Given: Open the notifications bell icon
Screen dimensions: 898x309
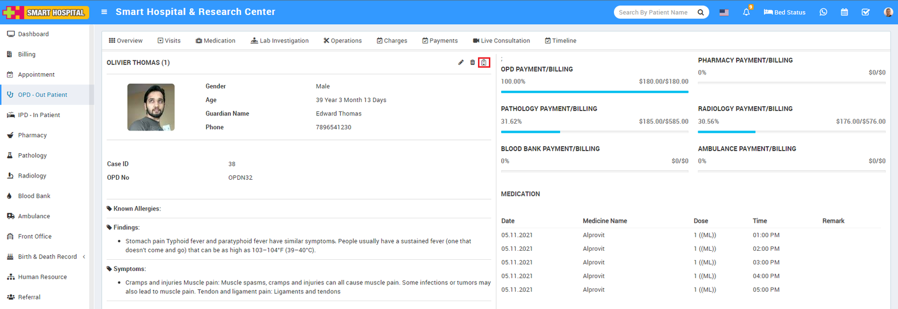Looking at the screenshot, I should (746, 12).
